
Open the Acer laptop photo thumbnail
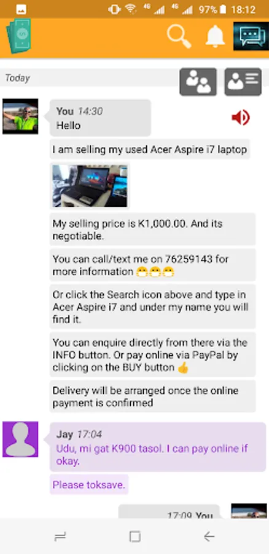tap(90, 185)
